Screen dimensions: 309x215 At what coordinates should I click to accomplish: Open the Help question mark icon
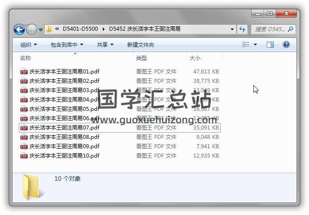[x=286, y=45]
